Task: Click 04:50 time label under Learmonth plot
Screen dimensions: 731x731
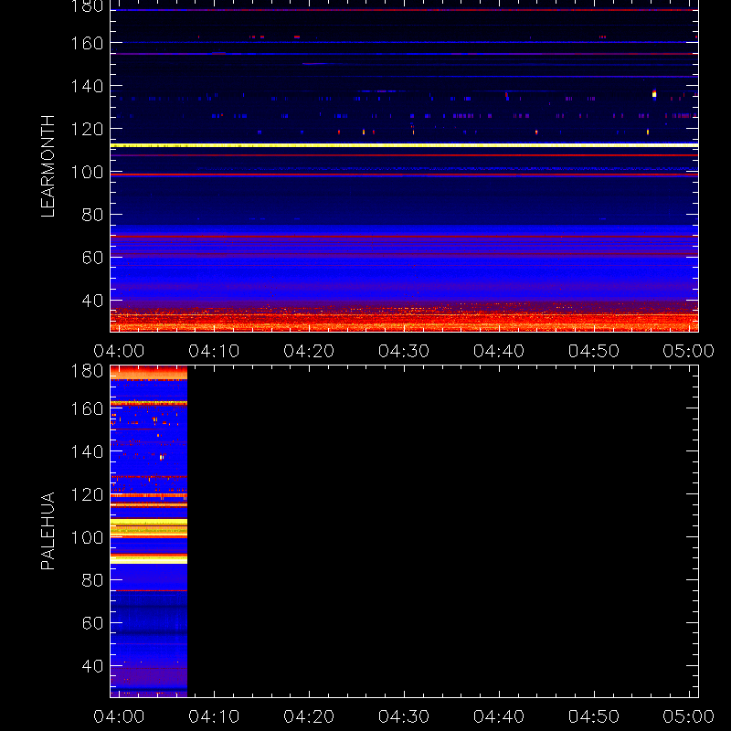Action: 594,351
